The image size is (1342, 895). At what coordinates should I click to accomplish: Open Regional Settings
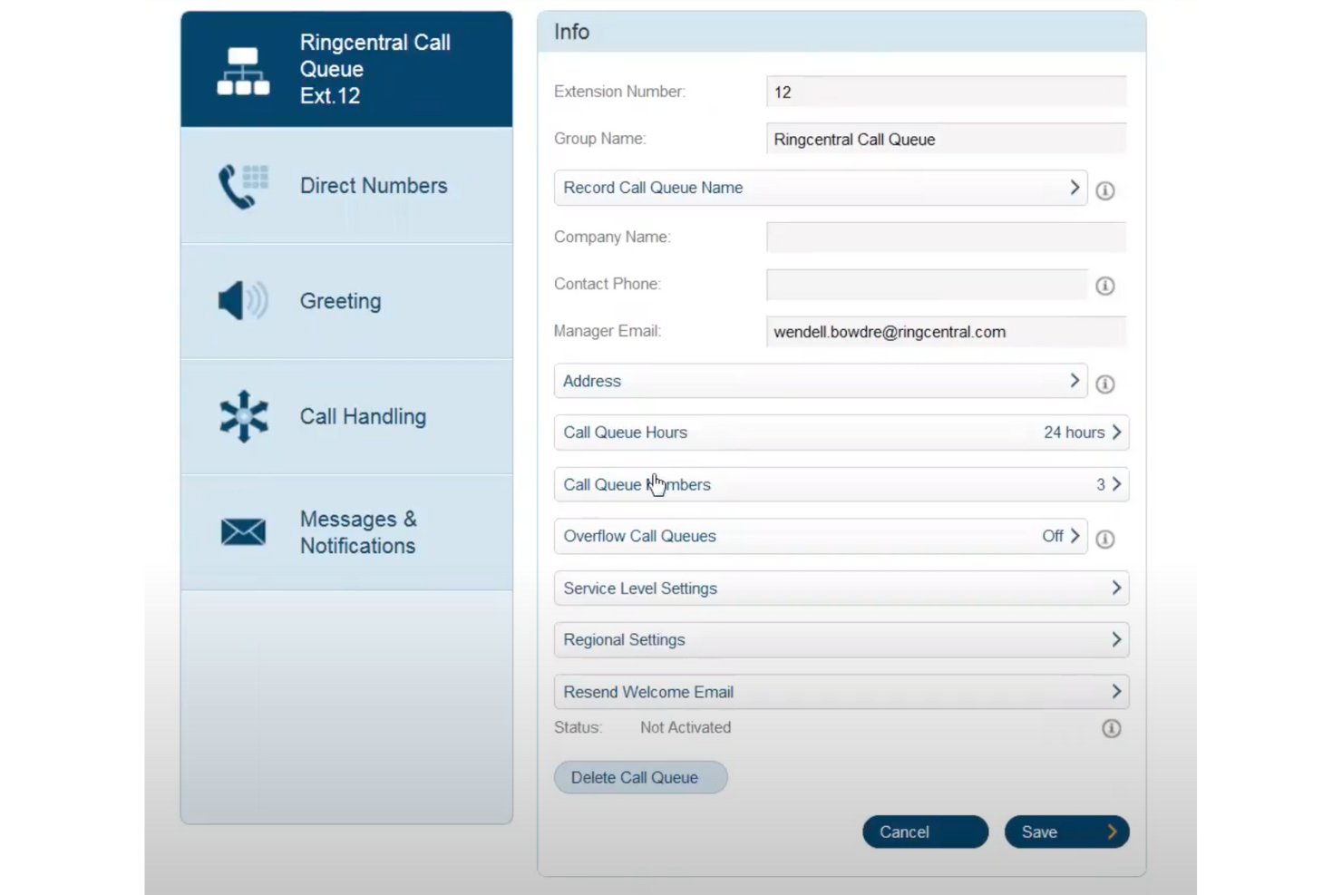(840, 639)
